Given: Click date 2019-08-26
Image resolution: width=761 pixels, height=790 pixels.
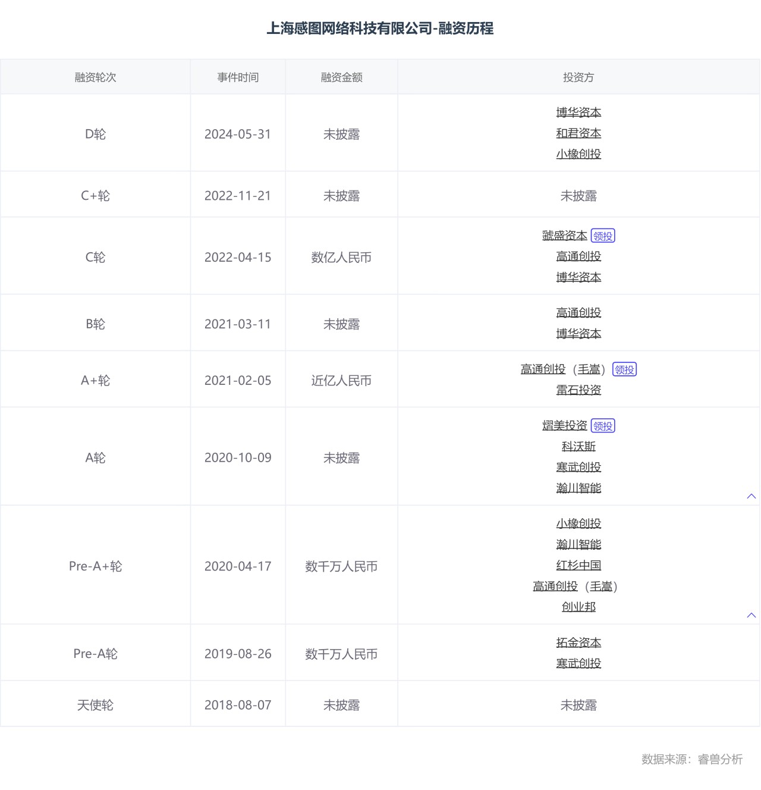Looking at the screenshot, I should pyautogui.click(x=238, y=654).
